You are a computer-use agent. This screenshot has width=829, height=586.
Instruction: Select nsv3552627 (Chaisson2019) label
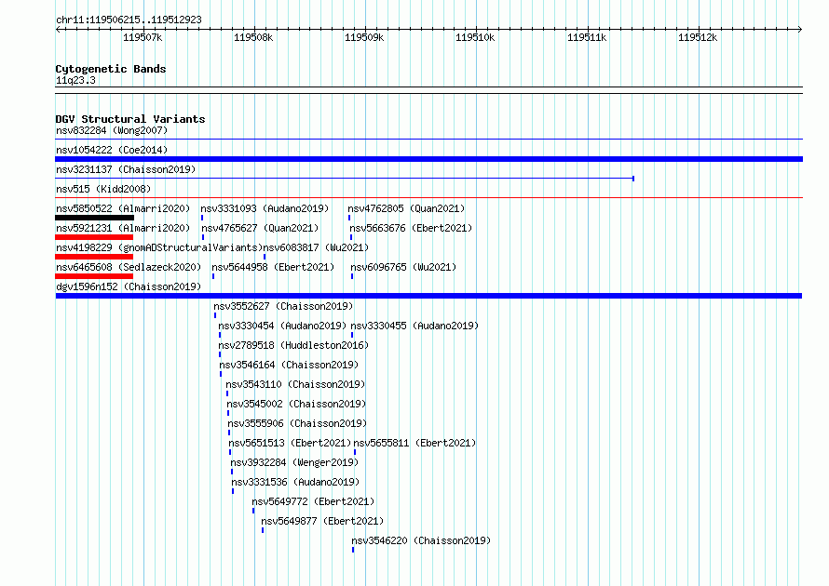point(283,306)
